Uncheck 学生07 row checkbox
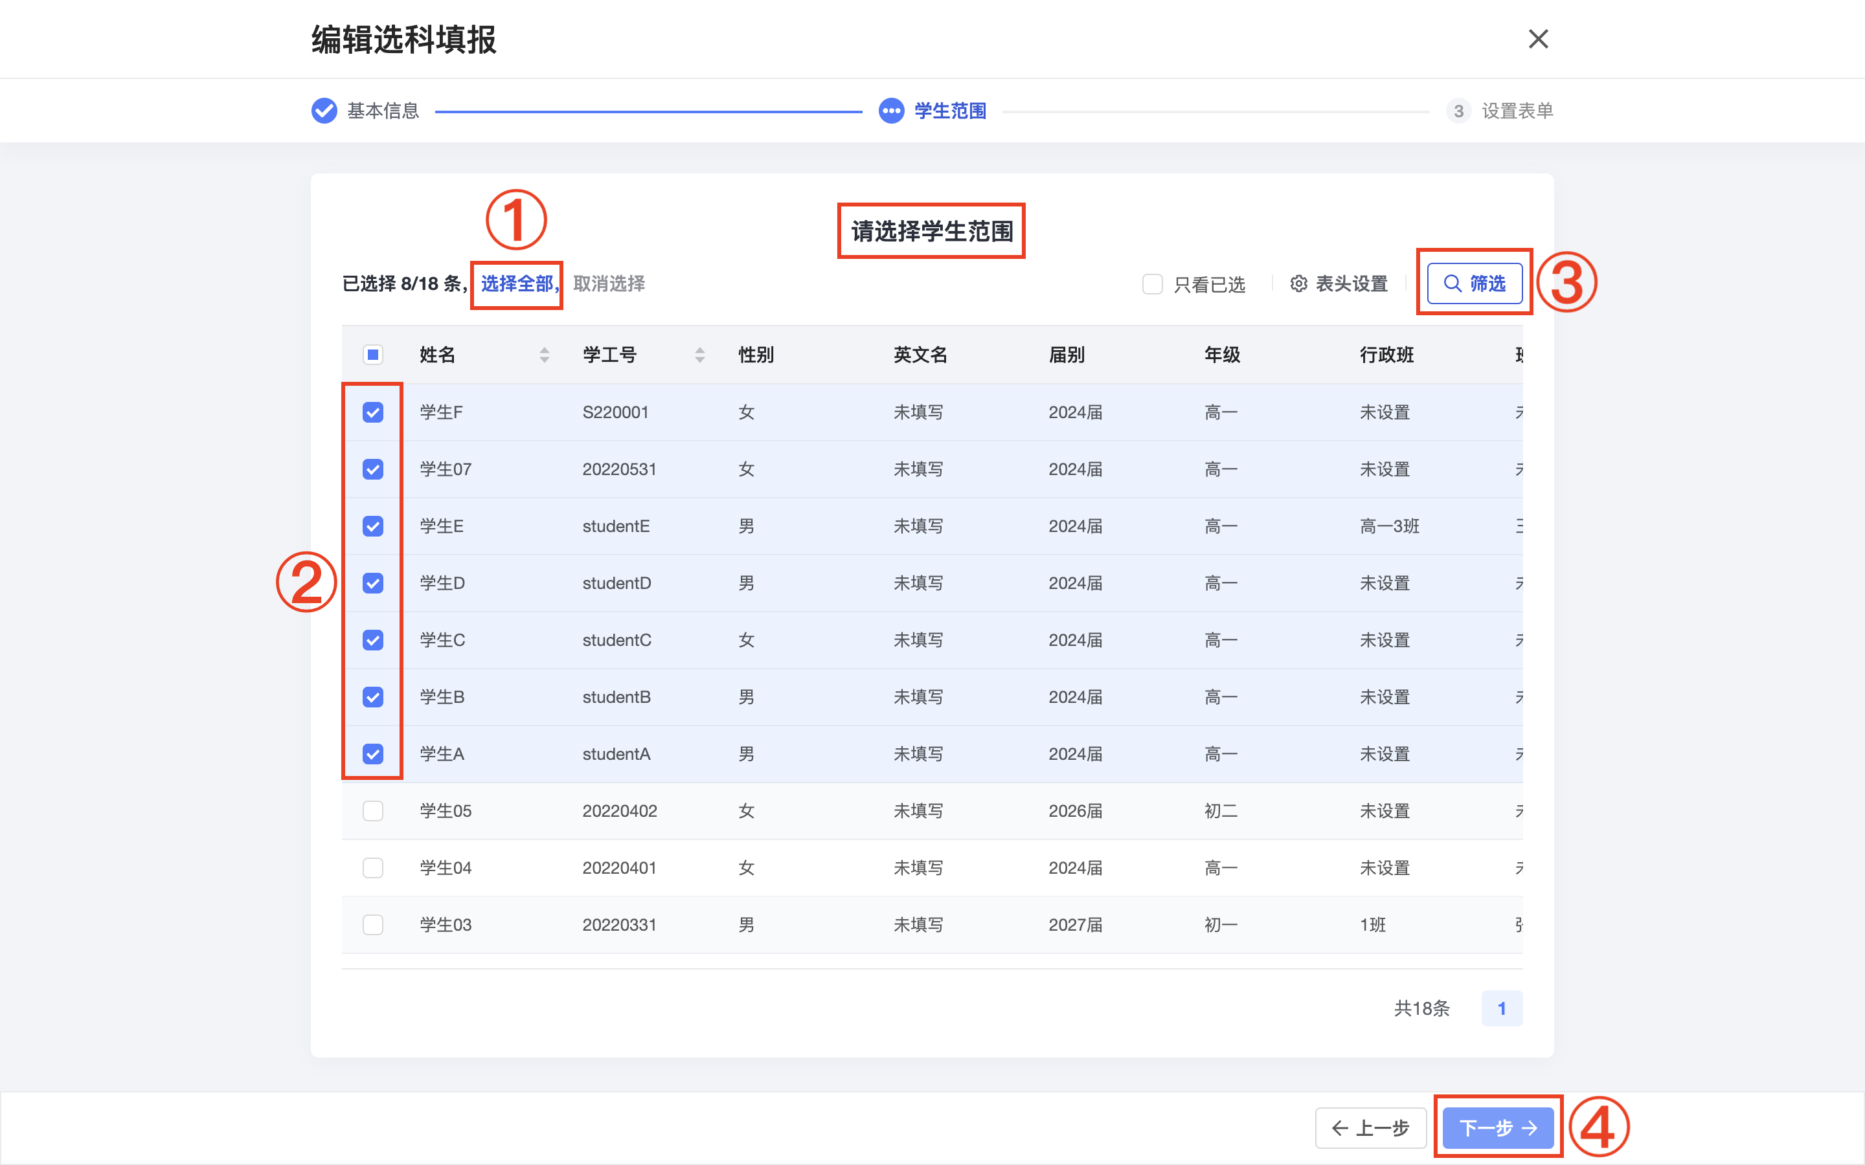This screenshot has width=1865, height=1165. click(x=373, y=469)
